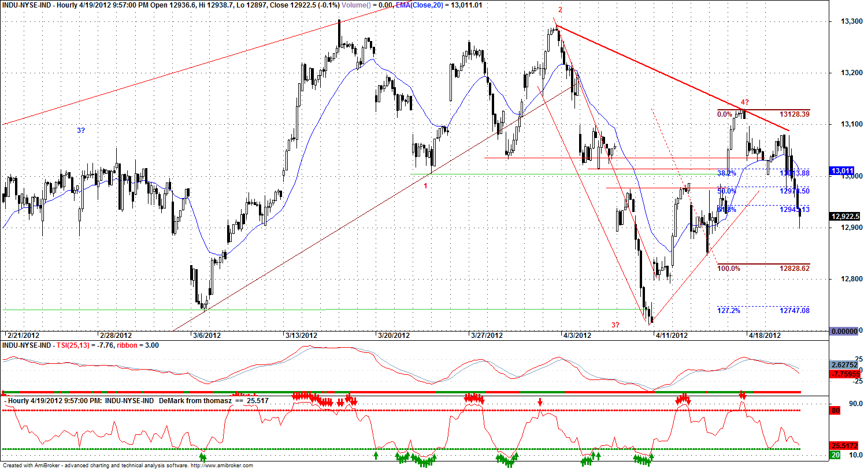Click the 4/3/2012 date on the time axis
The width and height of the screenshot is (864, 469).
click(x=577, y=335)
